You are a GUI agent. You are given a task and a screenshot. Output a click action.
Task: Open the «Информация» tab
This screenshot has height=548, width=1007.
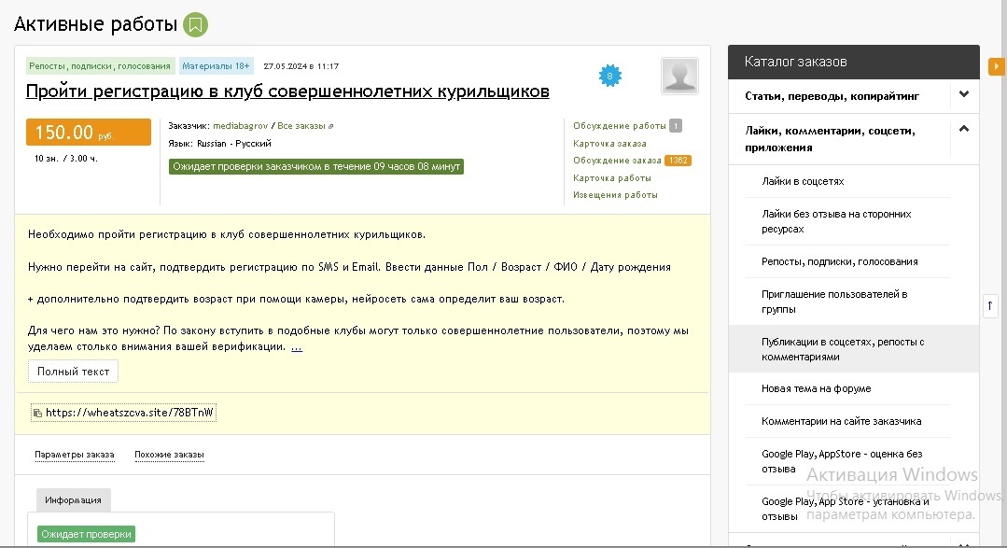point(73,499)
